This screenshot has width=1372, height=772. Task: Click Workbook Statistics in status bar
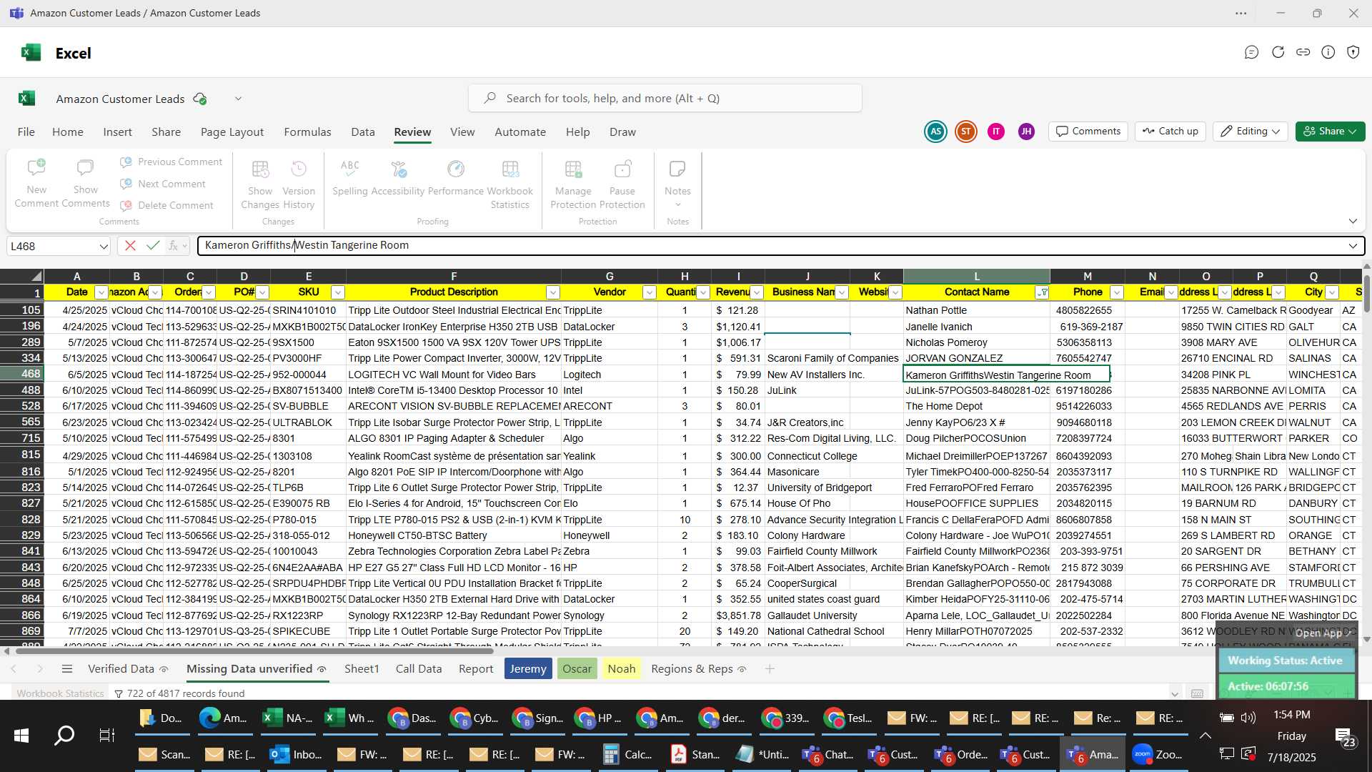[60, 693]
